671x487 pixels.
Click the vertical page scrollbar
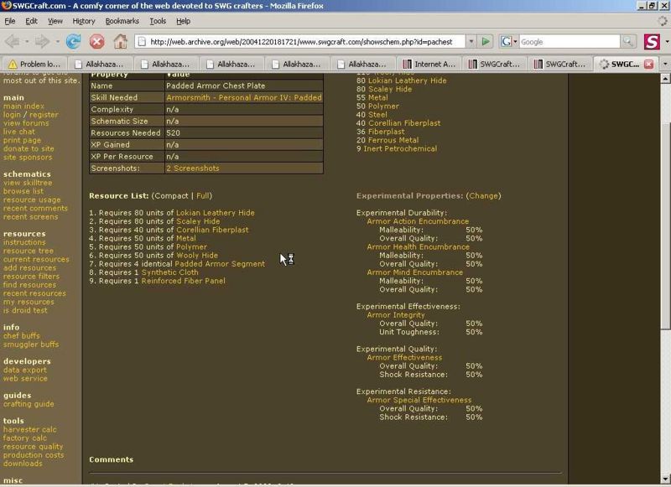[x=665, y=251]
